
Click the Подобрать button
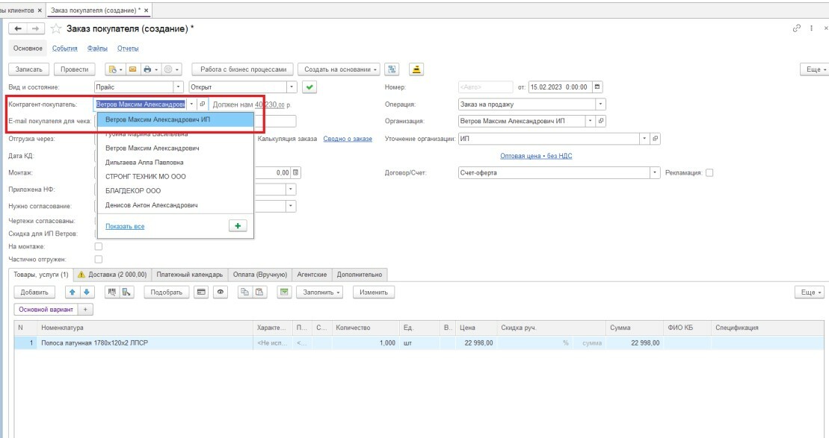pos(167,292)
